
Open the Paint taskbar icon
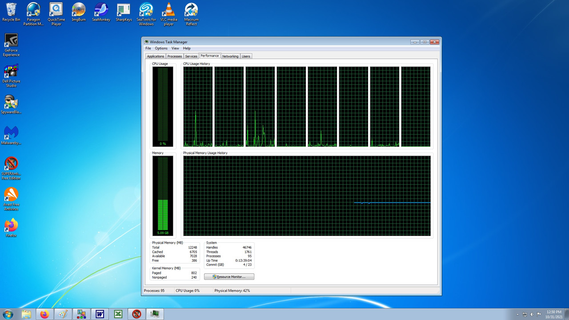point(63,314)
